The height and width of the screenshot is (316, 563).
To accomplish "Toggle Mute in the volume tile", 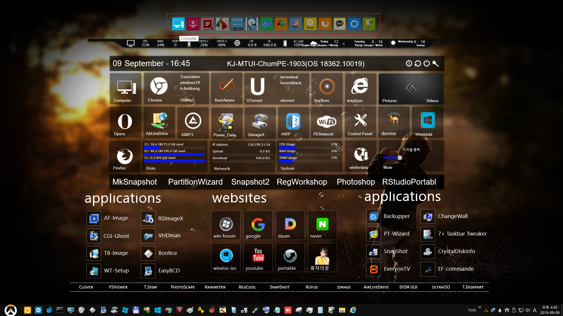I will click(x=388, y=167).
